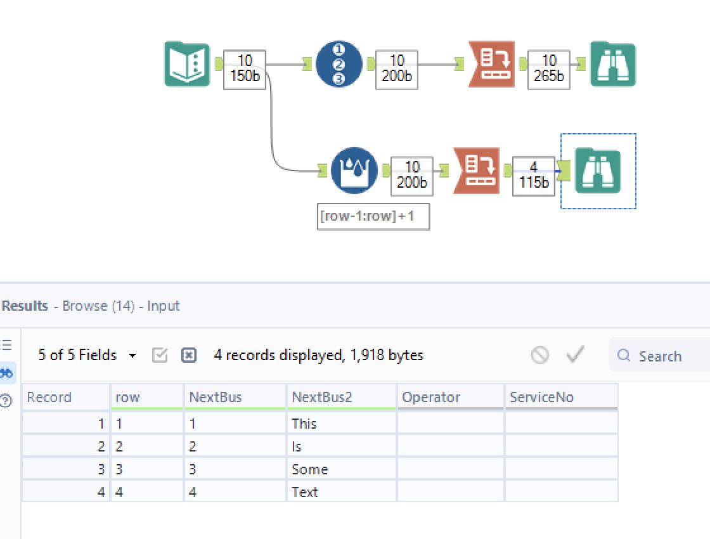710x539 pixels.
Task: Select the cell containing "Some"
Action: 341,469
